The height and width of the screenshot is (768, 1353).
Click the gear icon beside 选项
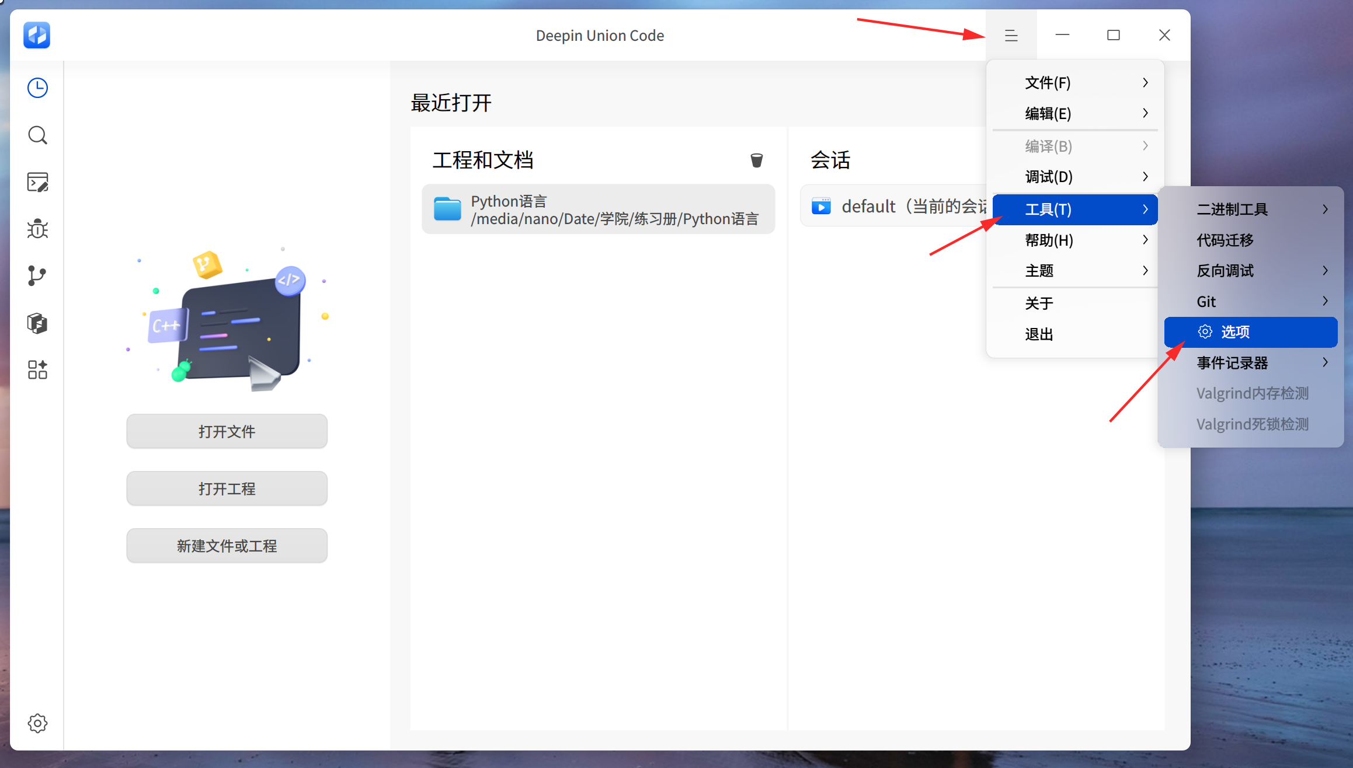[x=1205, y=331]
